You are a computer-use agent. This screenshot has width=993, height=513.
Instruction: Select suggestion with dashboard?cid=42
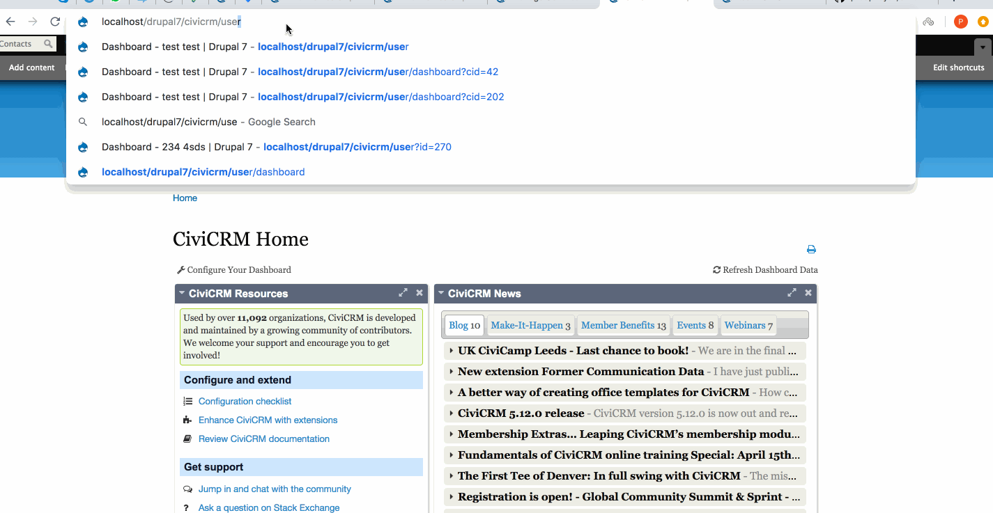(491, 72)
